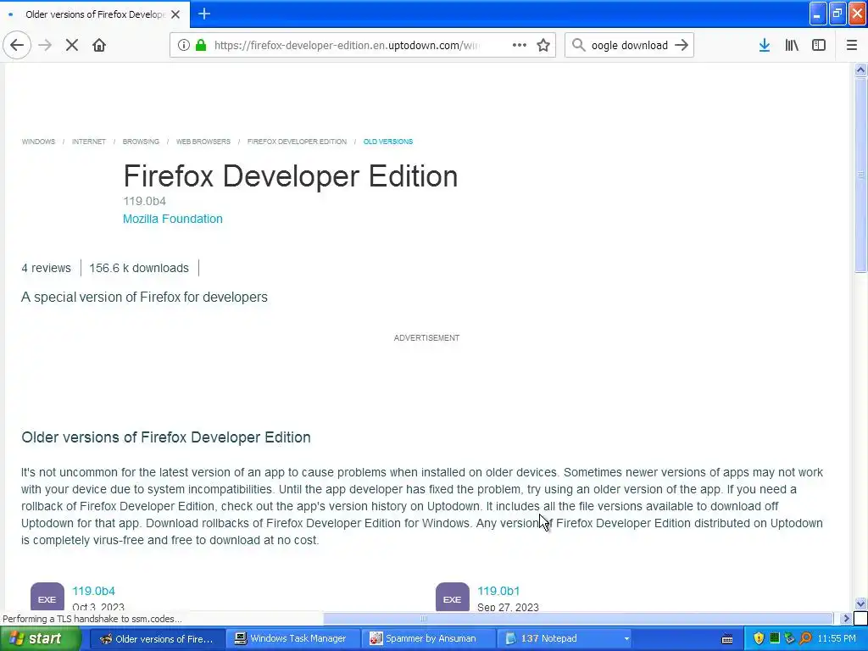View the green padlock connection details
The height and width of the screenshot is (651, 868).
tap(201, 45)
